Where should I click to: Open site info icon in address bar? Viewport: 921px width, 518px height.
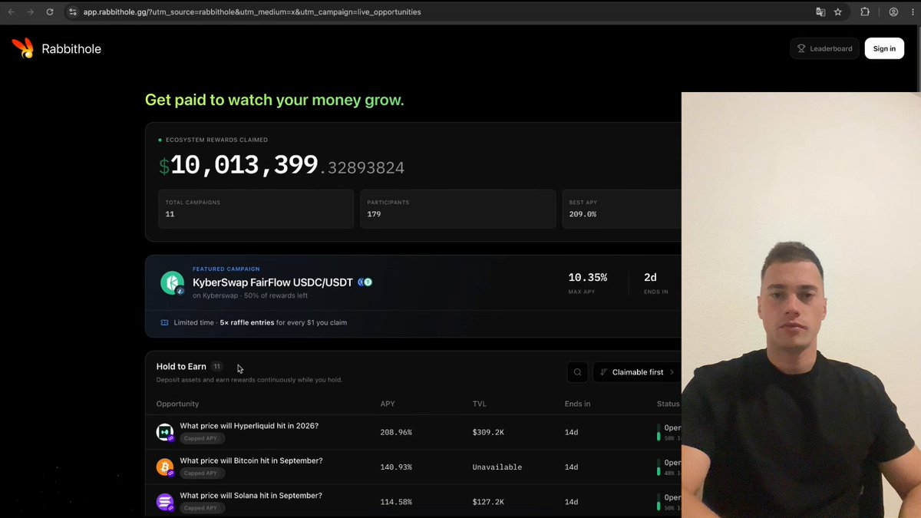[73, 12]
